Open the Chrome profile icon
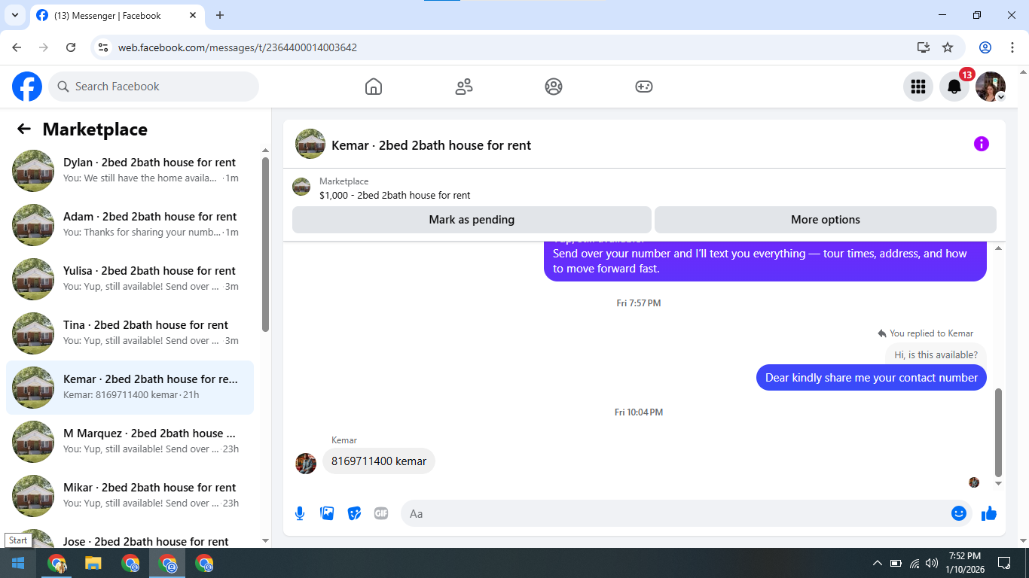The height and width of the screenshot is (578, 1029). point(985,47)
